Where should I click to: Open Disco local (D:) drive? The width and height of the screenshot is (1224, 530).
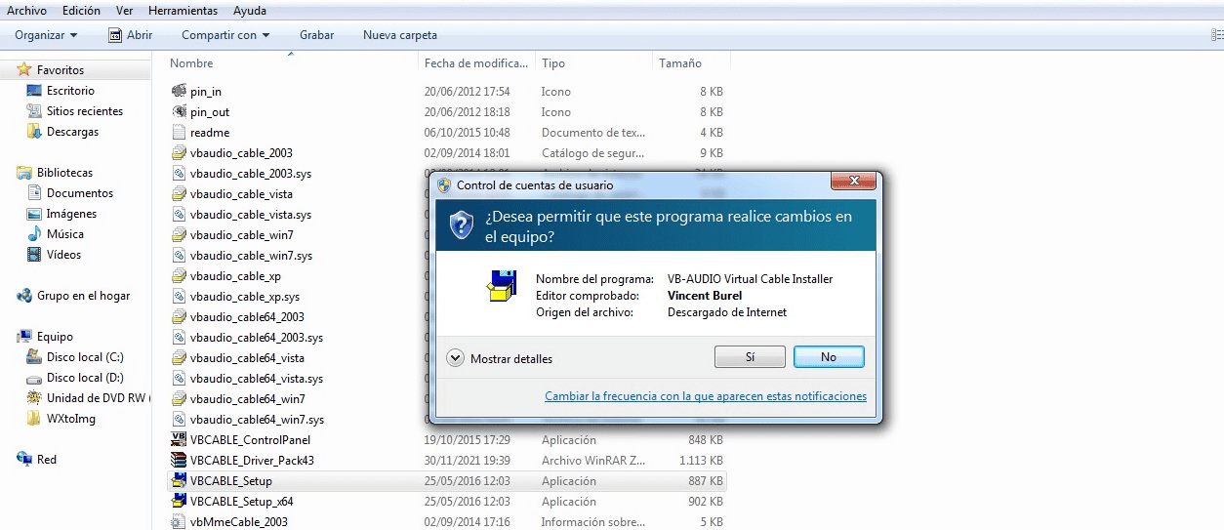point(85,378)
